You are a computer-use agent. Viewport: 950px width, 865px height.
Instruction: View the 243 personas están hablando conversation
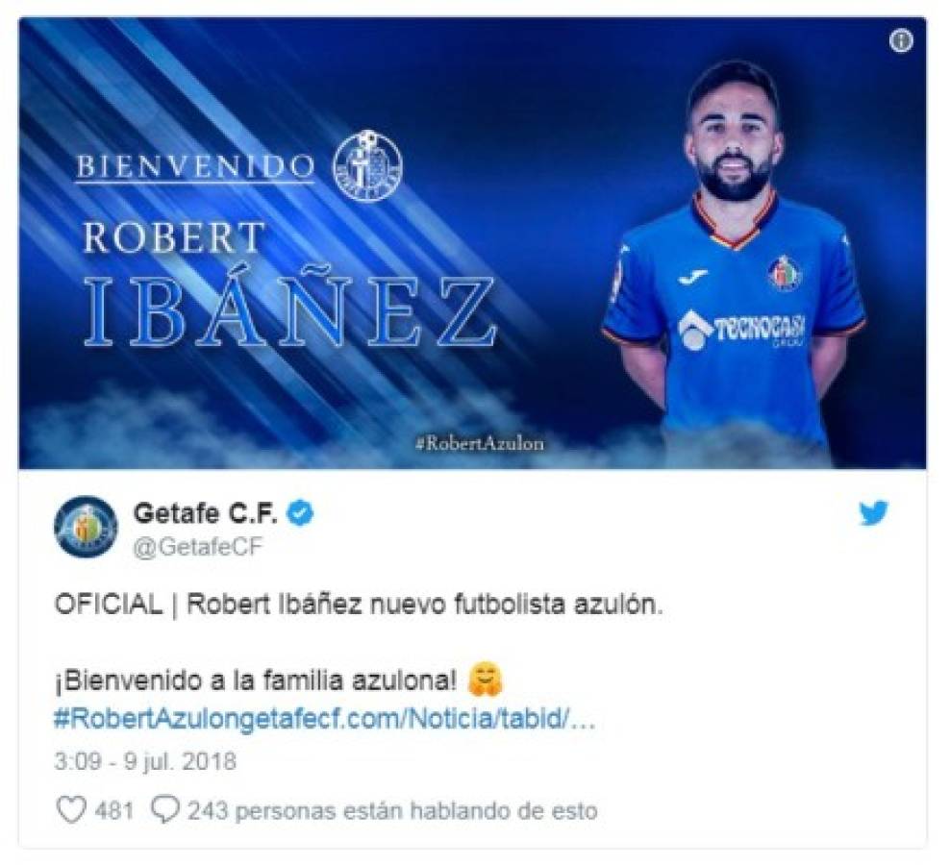tap(392, 810)
